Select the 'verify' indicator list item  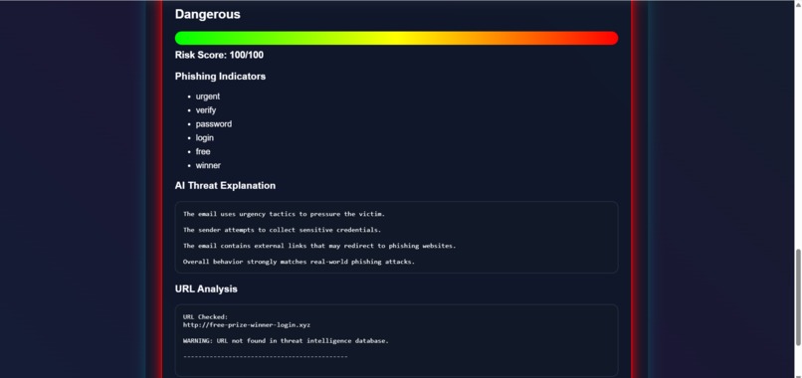point(206,110)
